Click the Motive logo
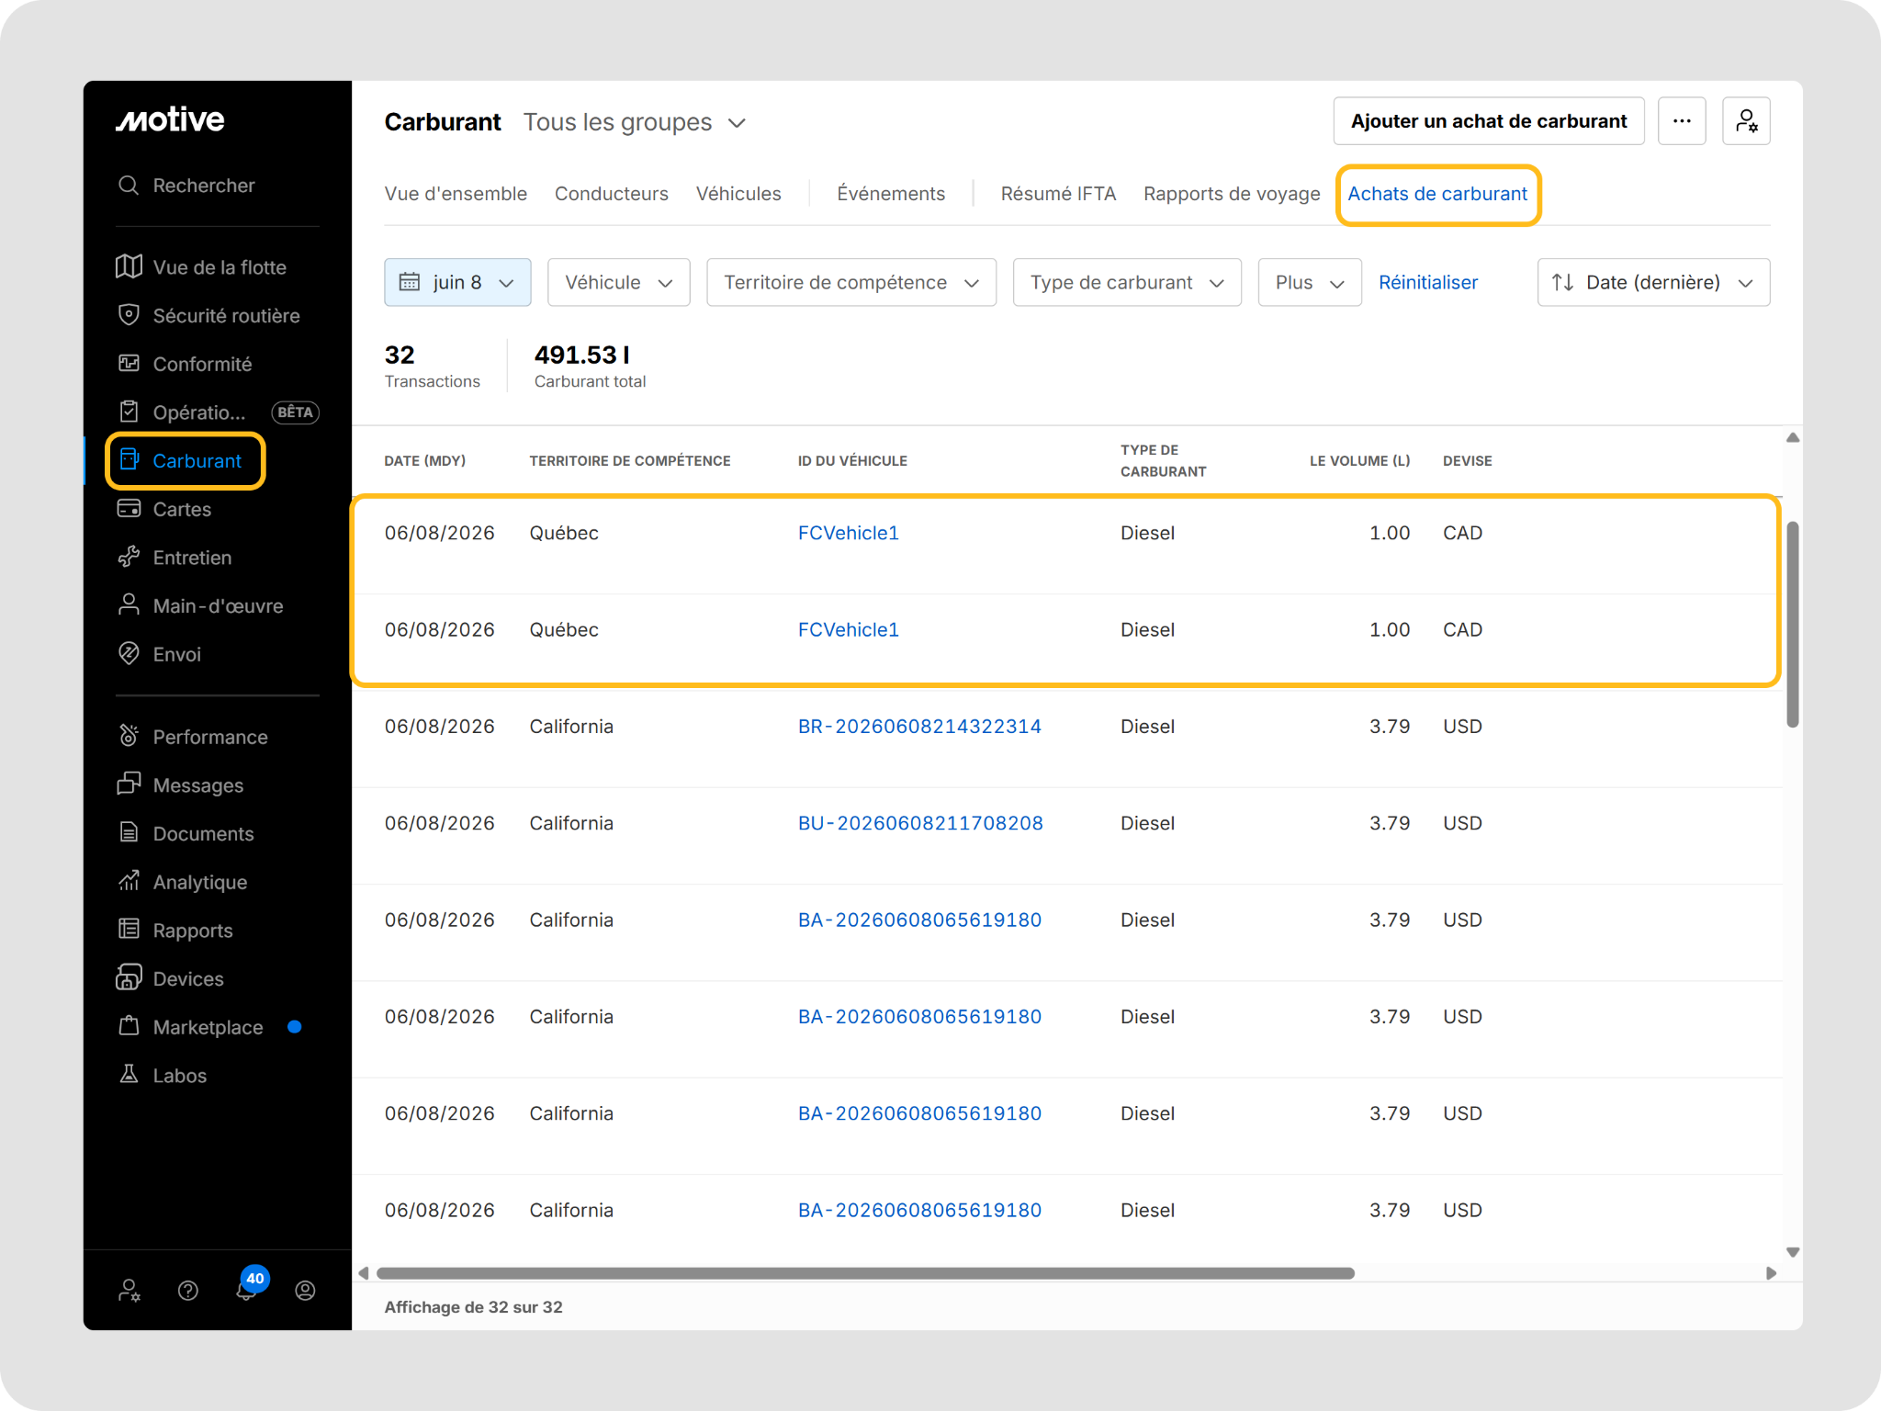The width and height of the screenshot is (1881, 1411). (x=170, y=119)
